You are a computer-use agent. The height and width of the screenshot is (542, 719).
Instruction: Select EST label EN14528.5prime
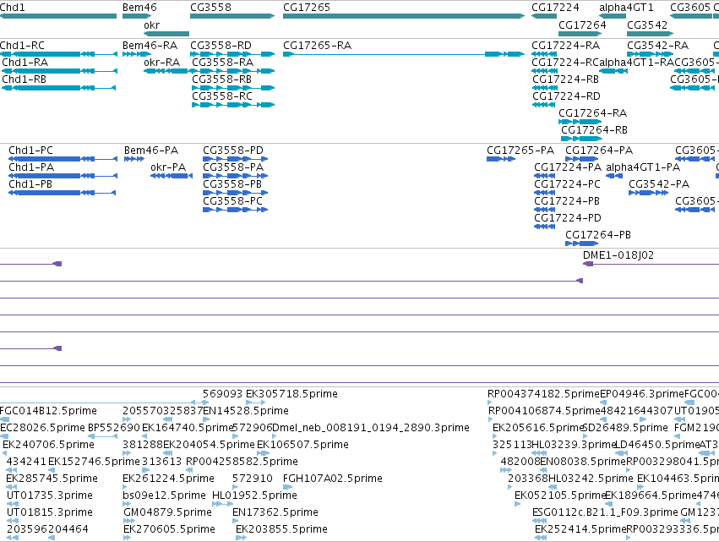[x=246, y=411]
